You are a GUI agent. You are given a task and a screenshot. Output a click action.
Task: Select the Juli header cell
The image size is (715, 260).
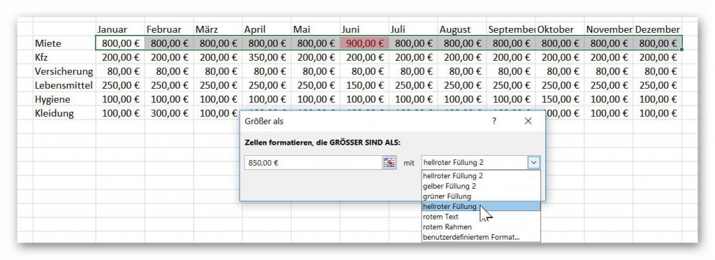click(x=413, y=29)
